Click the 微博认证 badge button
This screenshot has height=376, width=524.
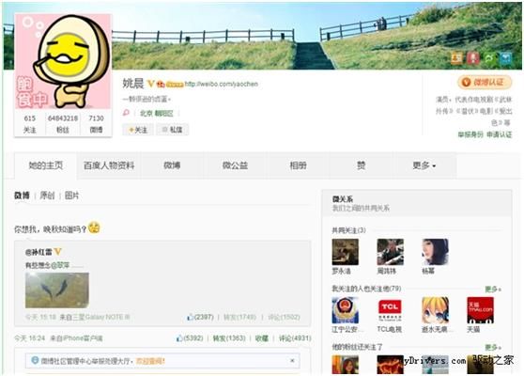click(485, 83)
